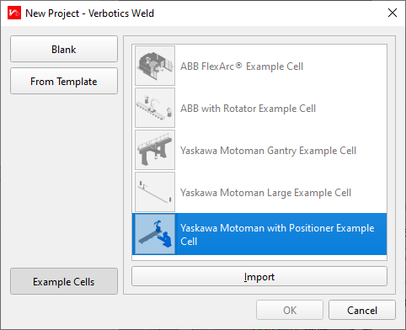Select the ABB FlexArc cell thumbnail

pos(155,66)
